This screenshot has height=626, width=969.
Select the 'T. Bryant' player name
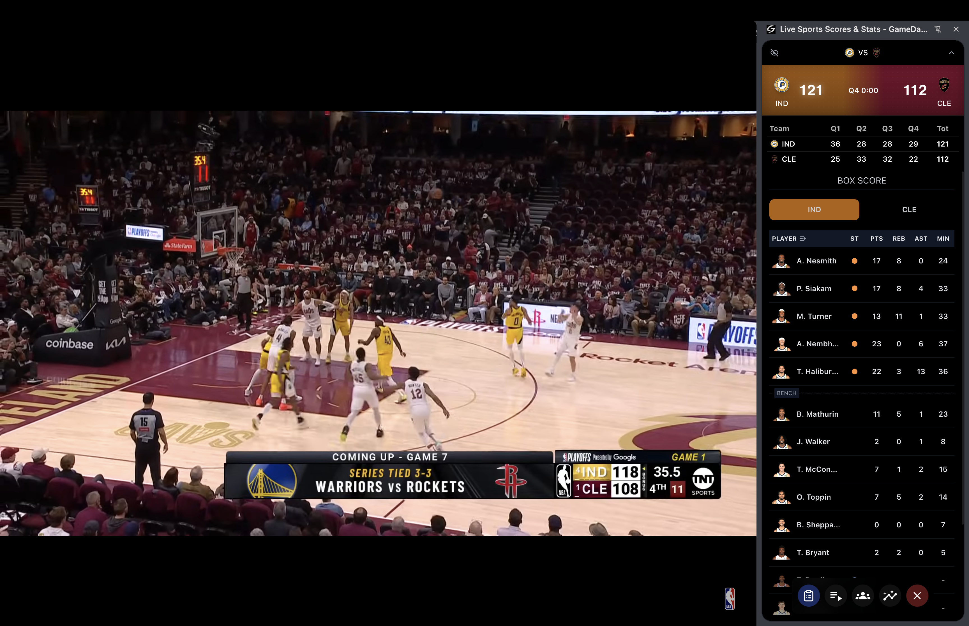[813, 552]
